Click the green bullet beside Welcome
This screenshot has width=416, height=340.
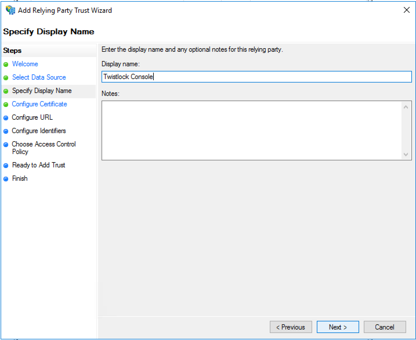(6, 65)
